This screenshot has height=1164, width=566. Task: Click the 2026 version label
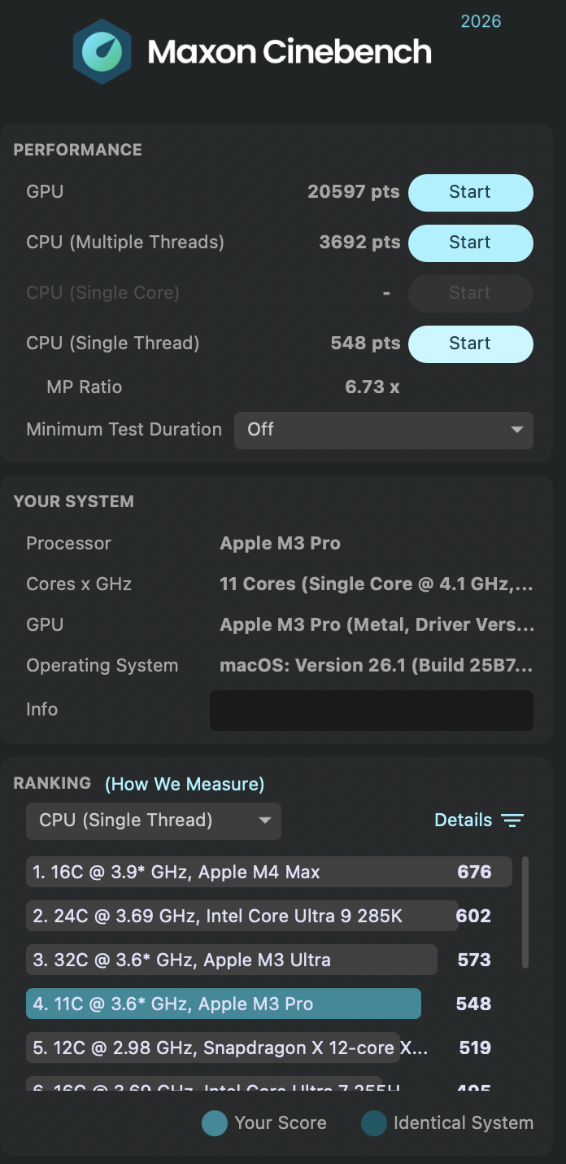click(481, 21)
